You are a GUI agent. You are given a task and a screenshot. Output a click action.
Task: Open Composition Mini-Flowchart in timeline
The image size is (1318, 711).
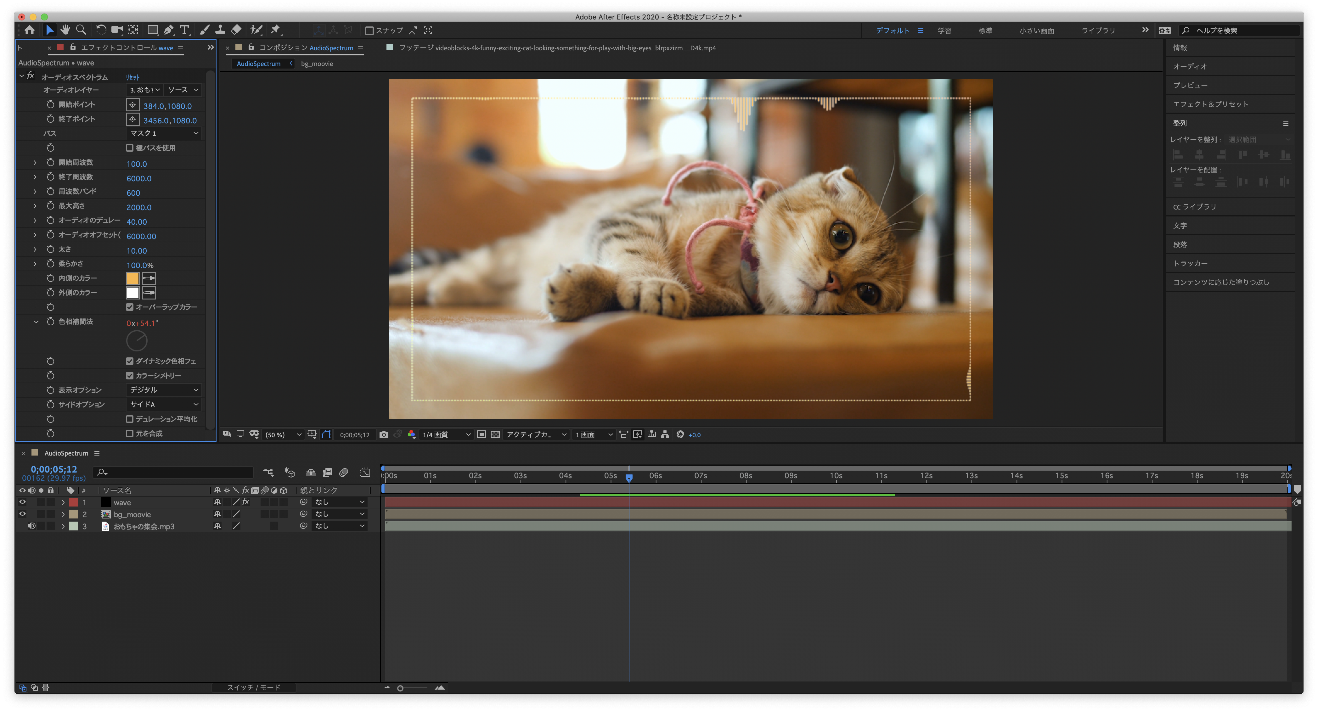(x=268, y=473)
